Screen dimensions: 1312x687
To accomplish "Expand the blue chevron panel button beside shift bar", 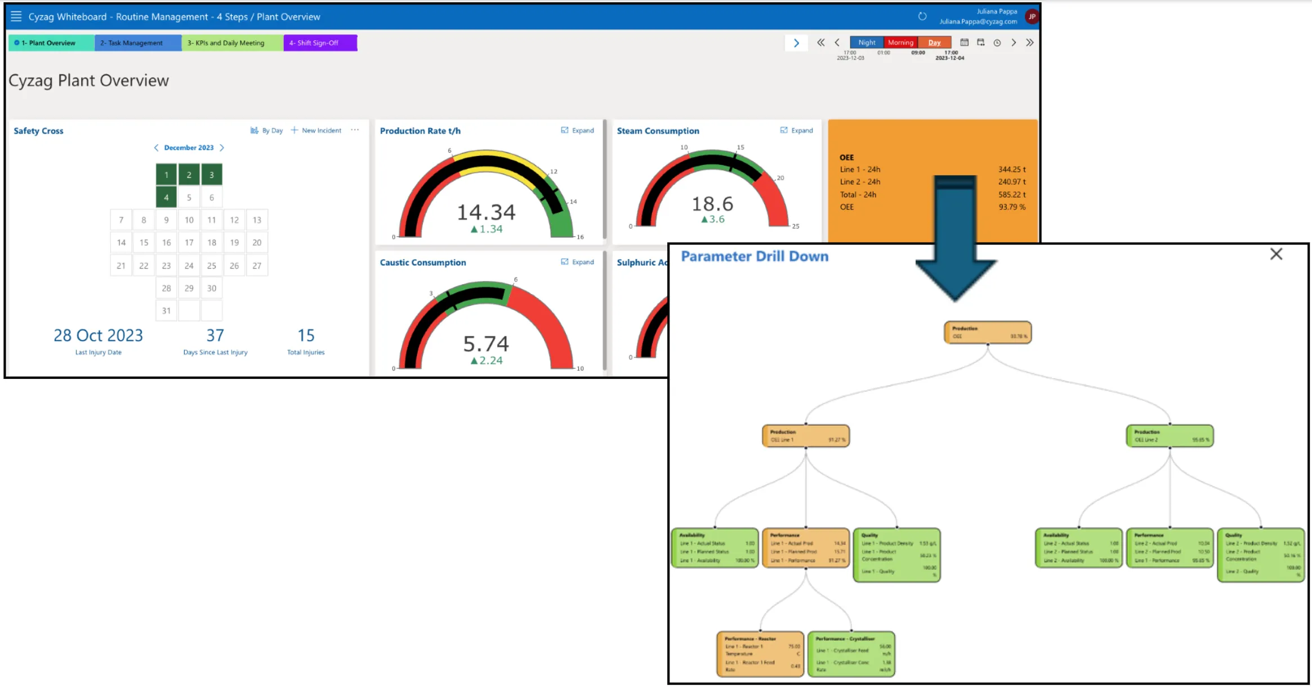I will (x=796, y=43).
